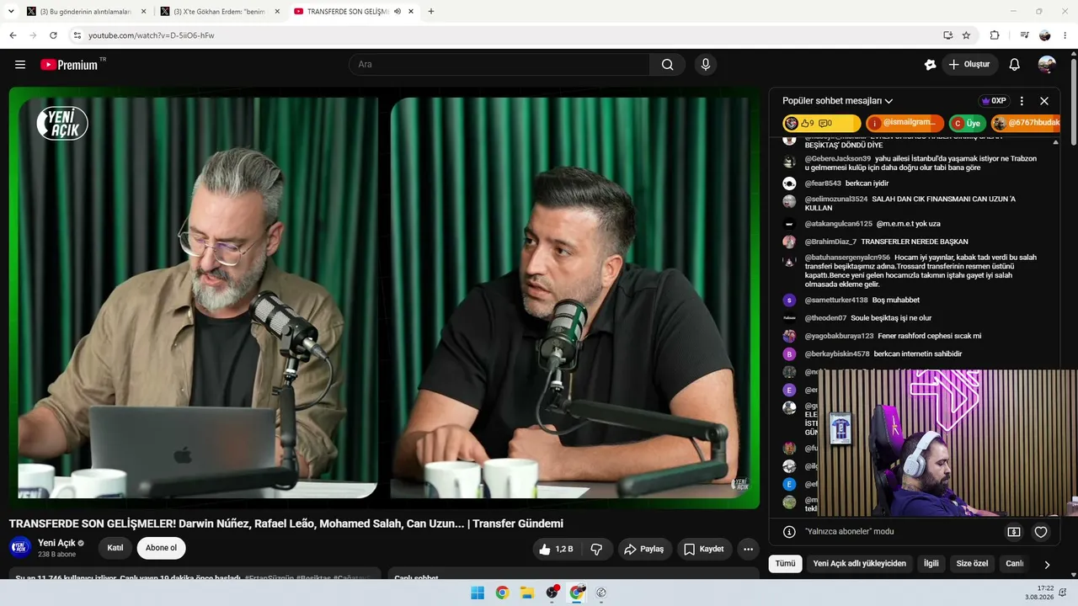Viewport: 1078px width, 606px height.
Task: Focus the YouTube search box
Action: 499,65
